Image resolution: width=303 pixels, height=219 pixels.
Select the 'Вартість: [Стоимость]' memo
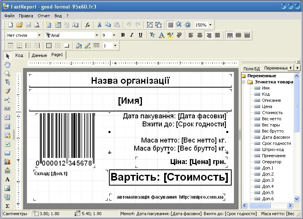(170, 178)
